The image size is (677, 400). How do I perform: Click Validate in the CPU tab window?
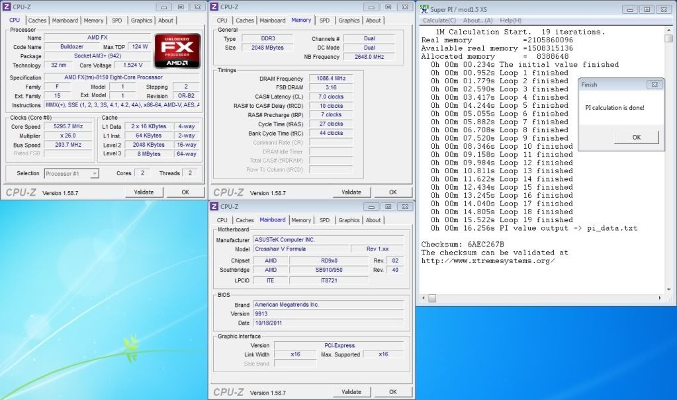click(144, 192)
